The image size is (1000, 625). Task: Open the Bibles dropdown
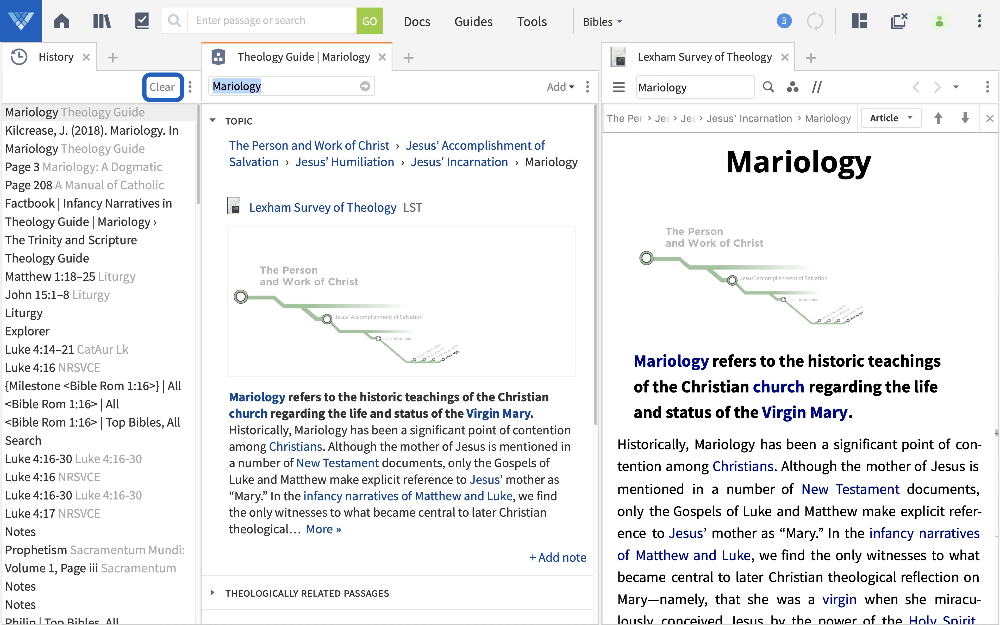(x=603, y=22)
